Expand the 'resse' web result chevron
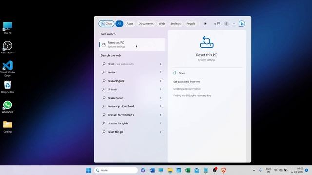 (160, 64)
